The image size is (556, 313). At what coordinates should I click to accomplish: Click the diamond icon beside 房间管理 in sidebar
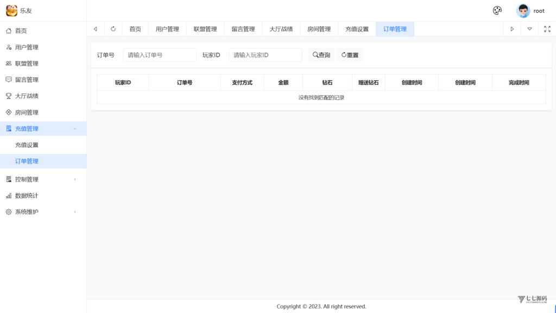[9, 112]
